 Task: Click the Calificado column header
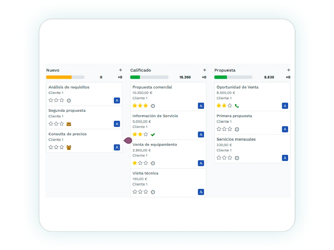141,70
